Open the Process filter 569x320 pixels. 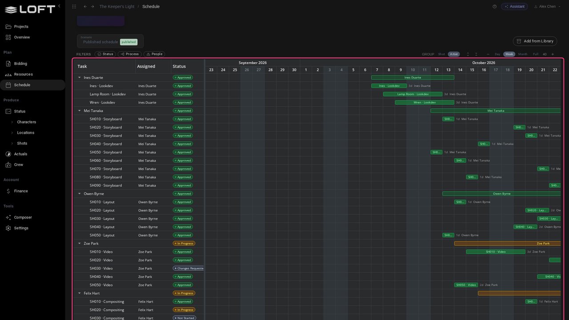(x=130, y=54)
